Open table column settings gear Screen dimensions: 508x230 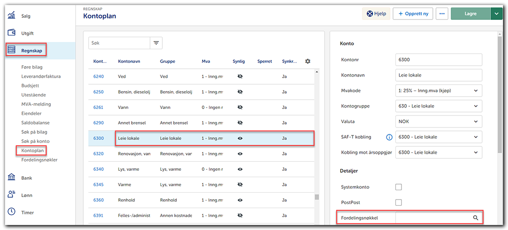(x=307, y=61)
